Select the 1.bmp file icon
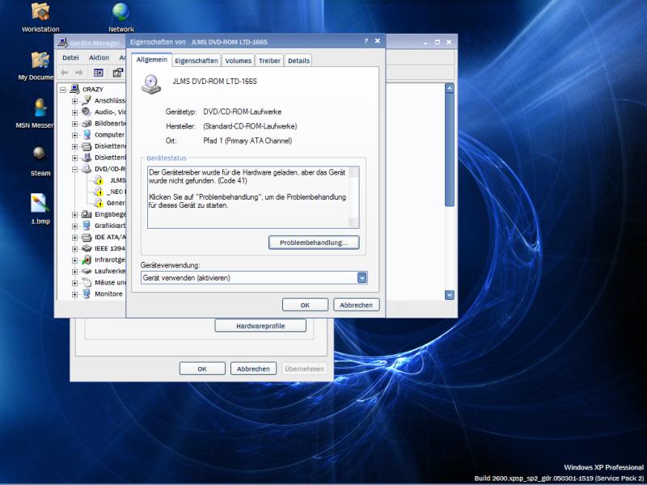Viewport: 647px width, 485px height. coord(40,204)
